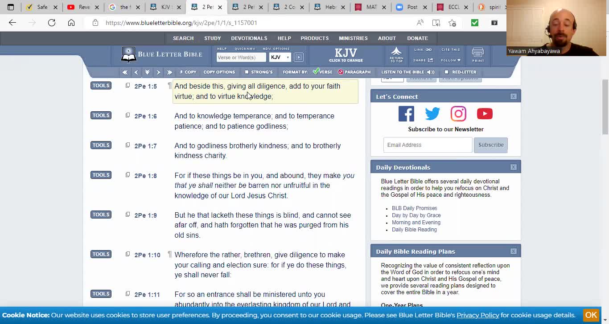This screenshot has width=609, height=324.
Task: Open the Search menu
Action: (x=183, y=38)
